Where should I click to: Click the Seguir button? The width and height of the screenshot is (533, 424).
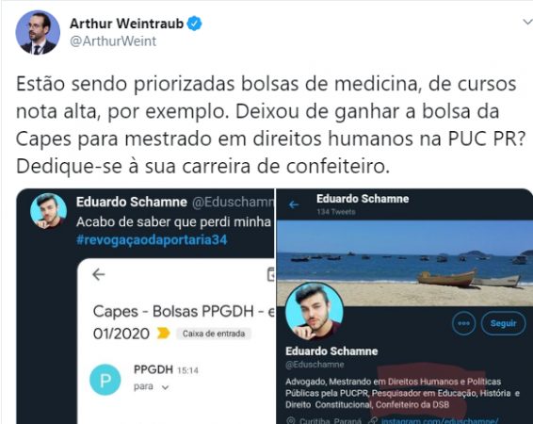point(503,323)
